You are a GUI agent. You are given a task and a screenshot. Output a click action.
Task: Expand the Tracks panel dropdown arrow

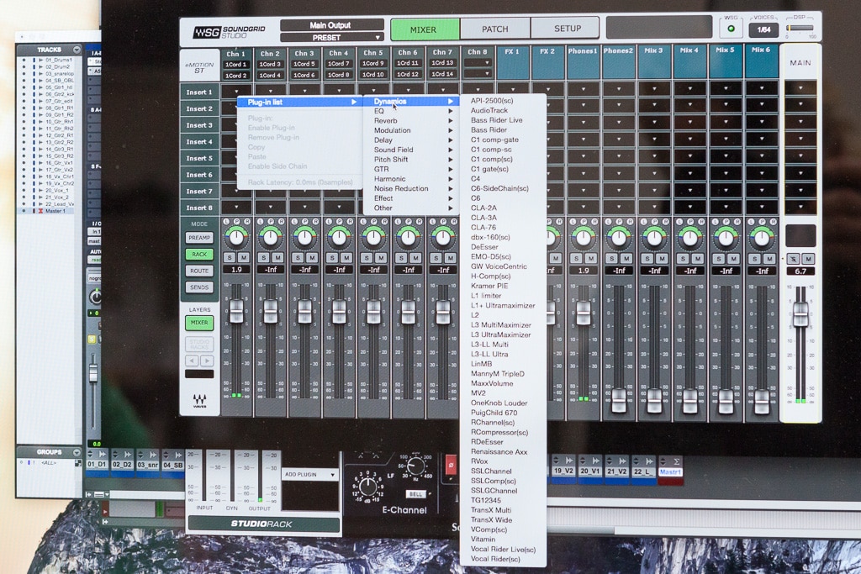point(77,50)
